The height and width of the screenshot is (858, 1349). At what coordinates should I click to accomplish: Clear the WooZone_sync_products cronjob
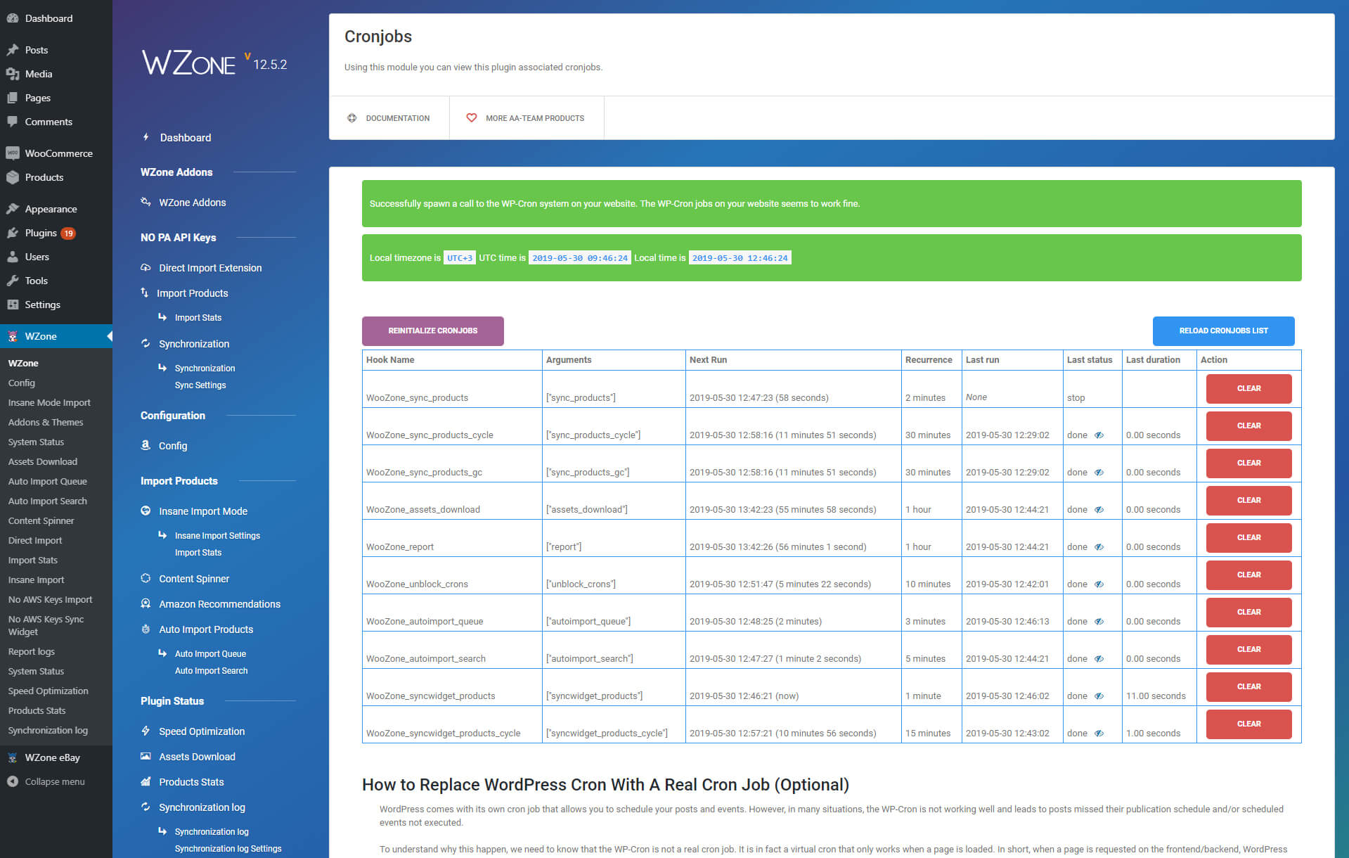click(x=1248, y=388)
